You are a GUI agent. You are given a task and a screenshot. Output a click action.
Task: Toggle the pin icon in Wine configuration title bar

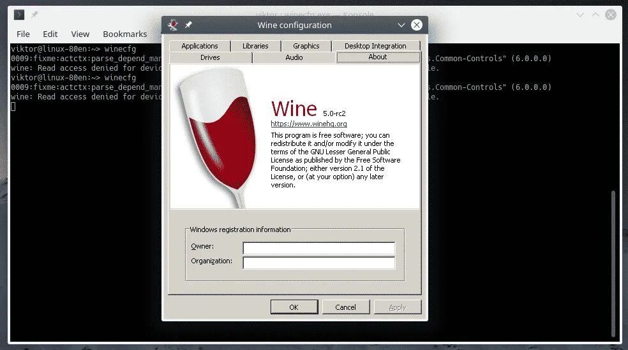click(188, 25)
